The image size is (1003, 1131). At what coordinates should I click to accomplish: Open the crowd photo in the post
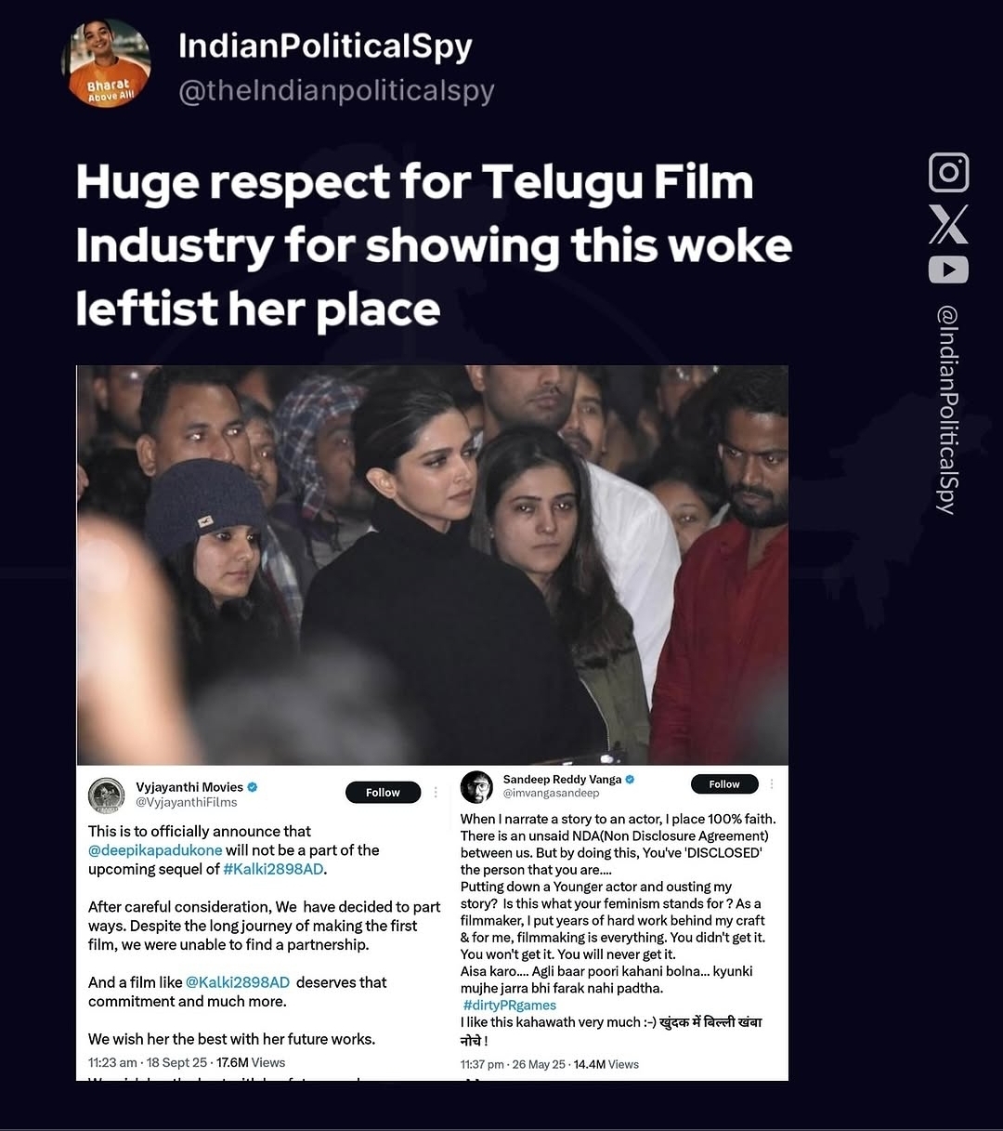coord(432,565)
